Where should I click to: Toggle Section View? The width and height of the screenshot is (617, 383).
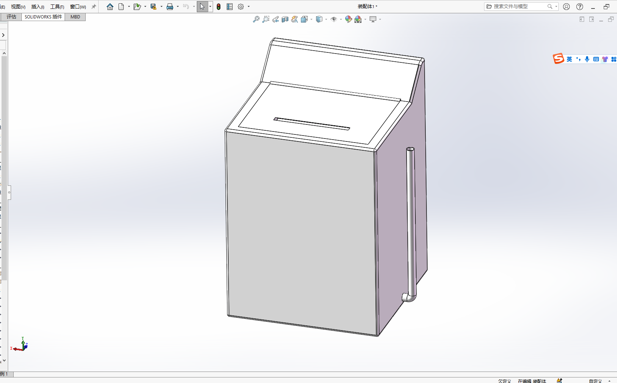(x=285, y=19)
